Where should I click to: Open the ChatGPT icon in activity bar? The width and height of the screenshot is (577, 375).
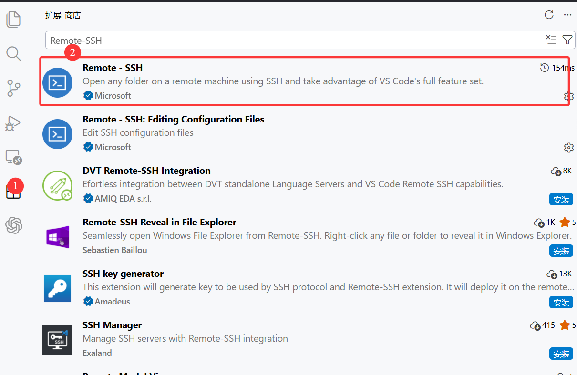[x=14, y=225]
